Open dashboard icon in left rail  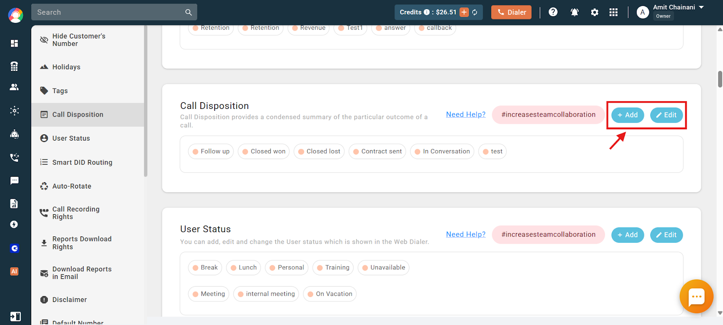tap(14, 43)
